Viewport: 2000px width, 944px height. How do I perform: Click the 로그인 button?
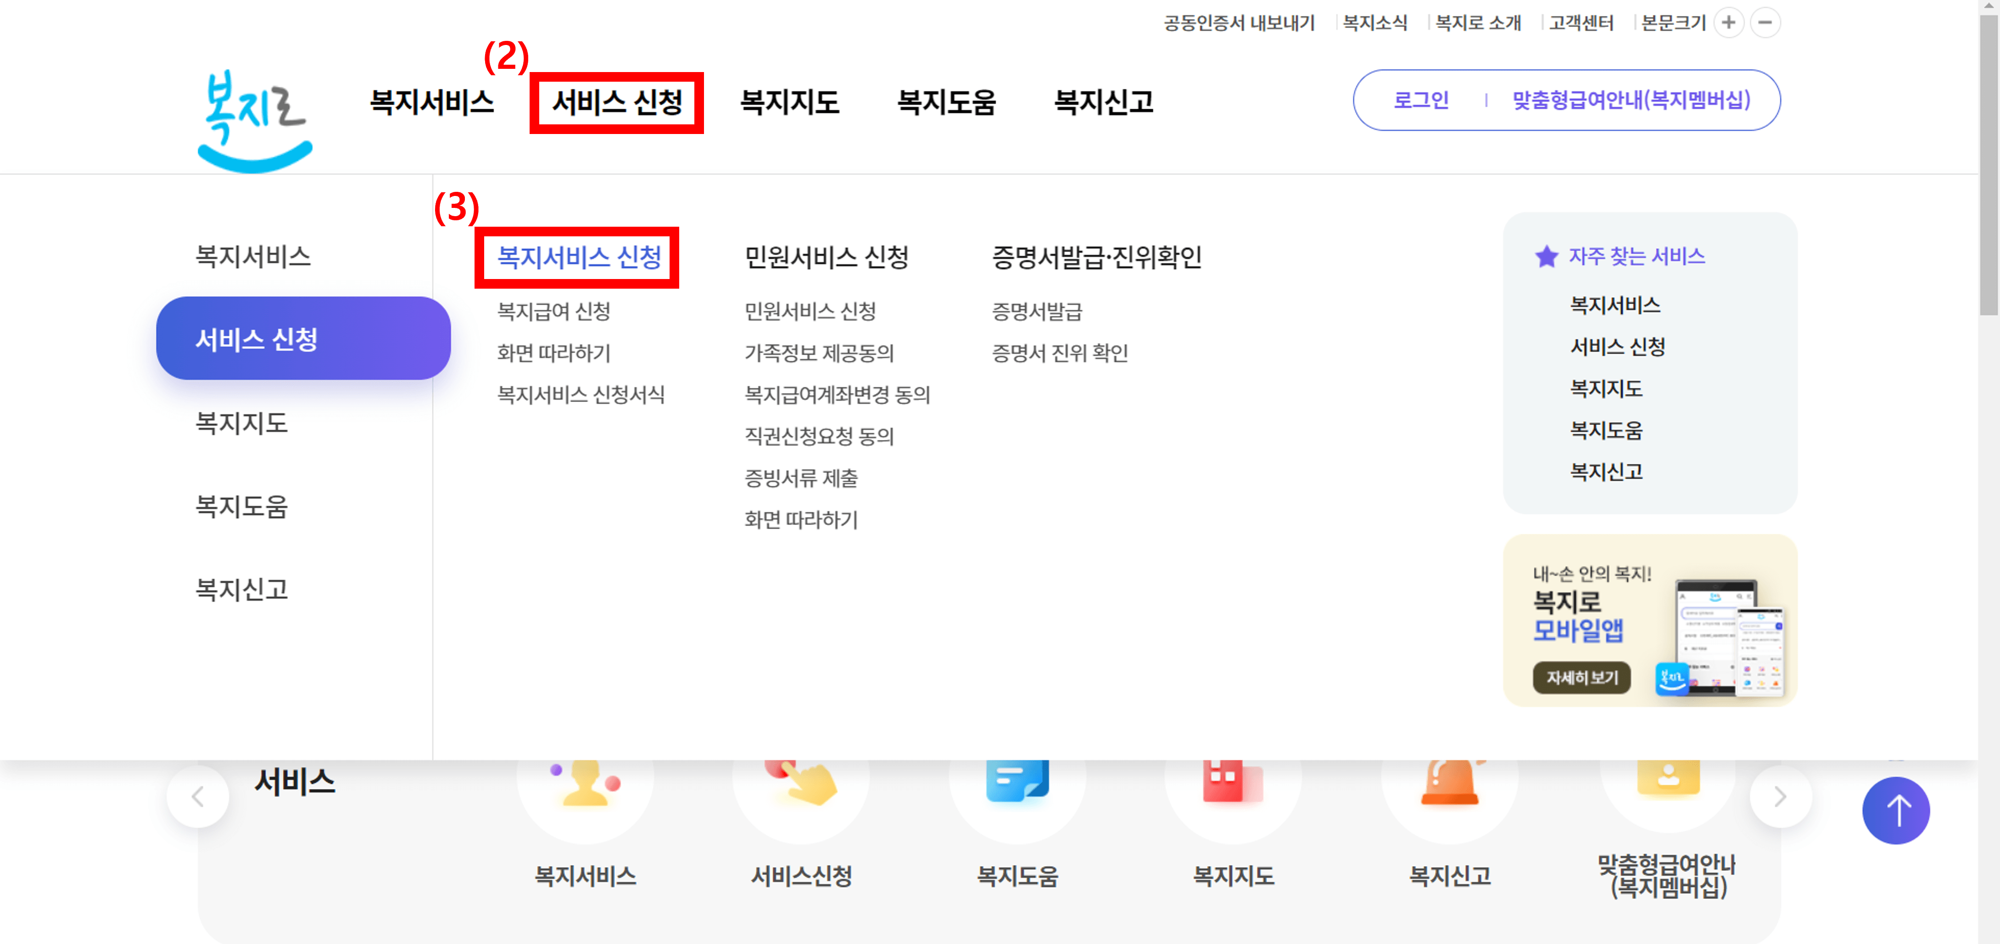(x=1420, y=100)
